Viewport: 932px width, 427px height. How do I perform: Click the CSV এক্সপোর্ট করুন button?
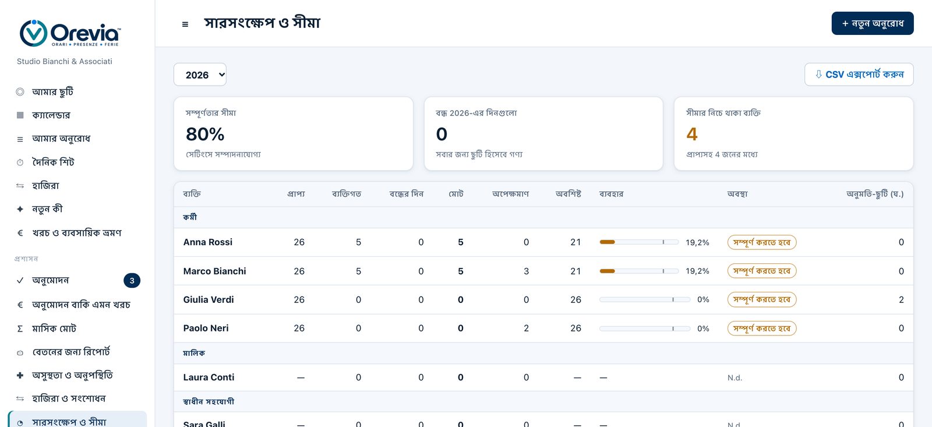coord(859,75)
